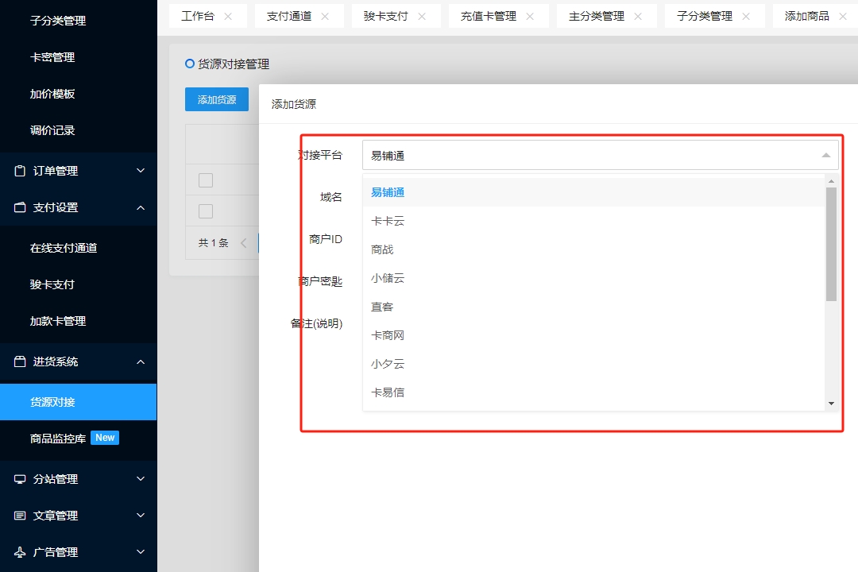Screen dimensions: 858x572
Task: Switch to the 主分类管理 tab
Action: (x=597, y=17)
